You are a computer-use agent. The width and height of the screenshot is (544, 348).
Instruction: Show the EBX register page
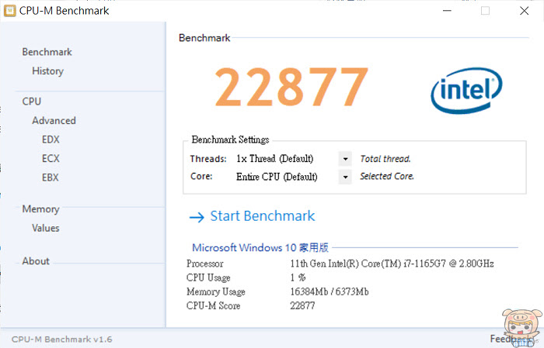pos(51,177)
